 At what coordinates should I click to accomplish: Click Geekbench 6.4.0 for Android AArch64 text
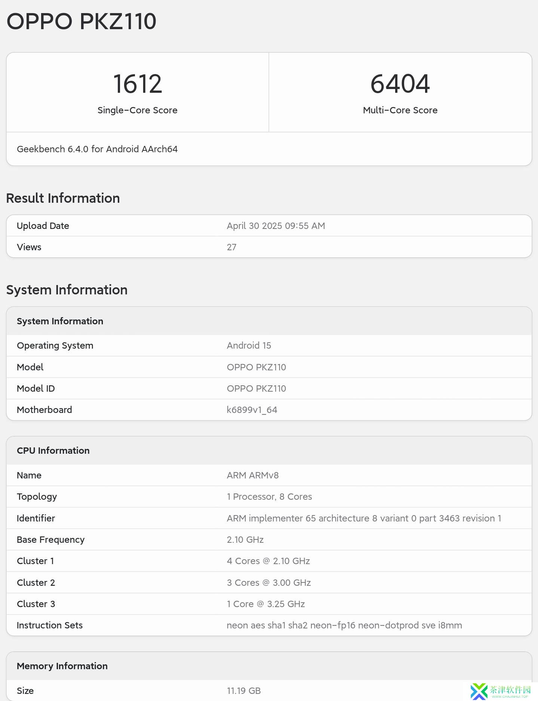click(x=97, y=149)
